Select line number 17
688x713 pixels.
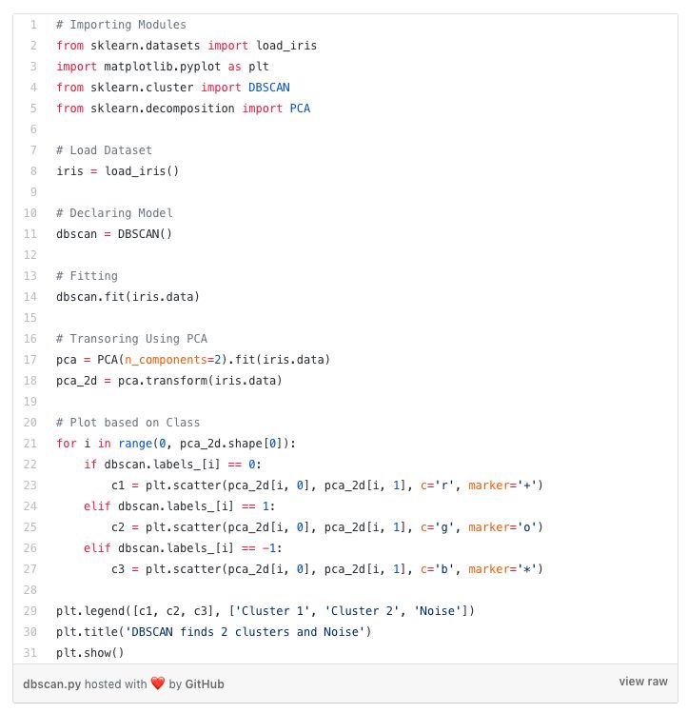click(x=31, y=360)
